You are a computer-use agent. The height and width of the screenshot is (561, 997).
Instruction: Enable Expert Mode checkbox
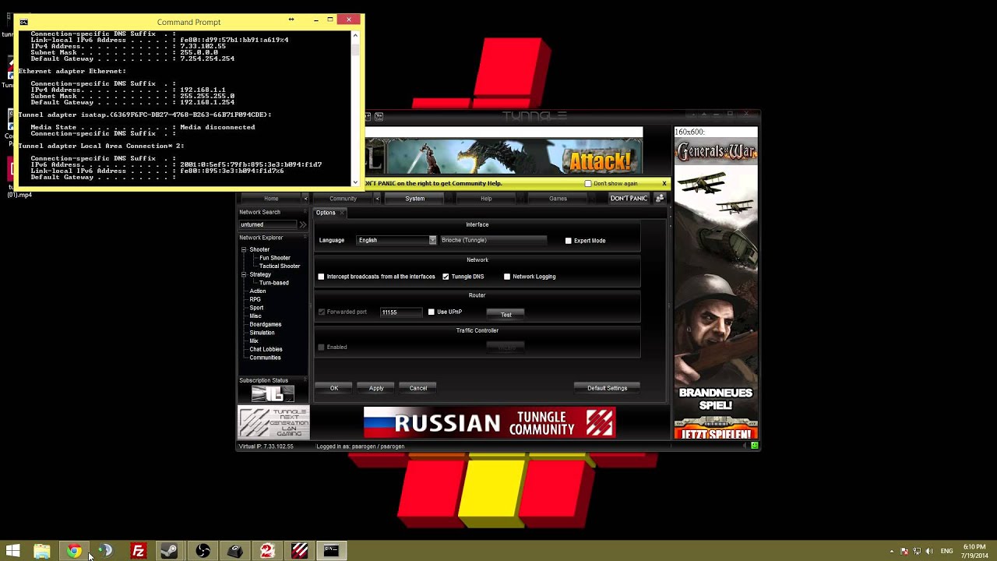[568, 241]
